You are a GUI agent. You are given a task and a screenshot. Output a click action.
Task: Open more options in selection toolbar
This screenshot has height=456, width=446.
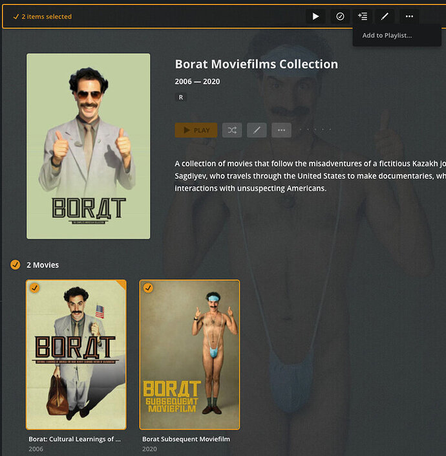point(409,16)
